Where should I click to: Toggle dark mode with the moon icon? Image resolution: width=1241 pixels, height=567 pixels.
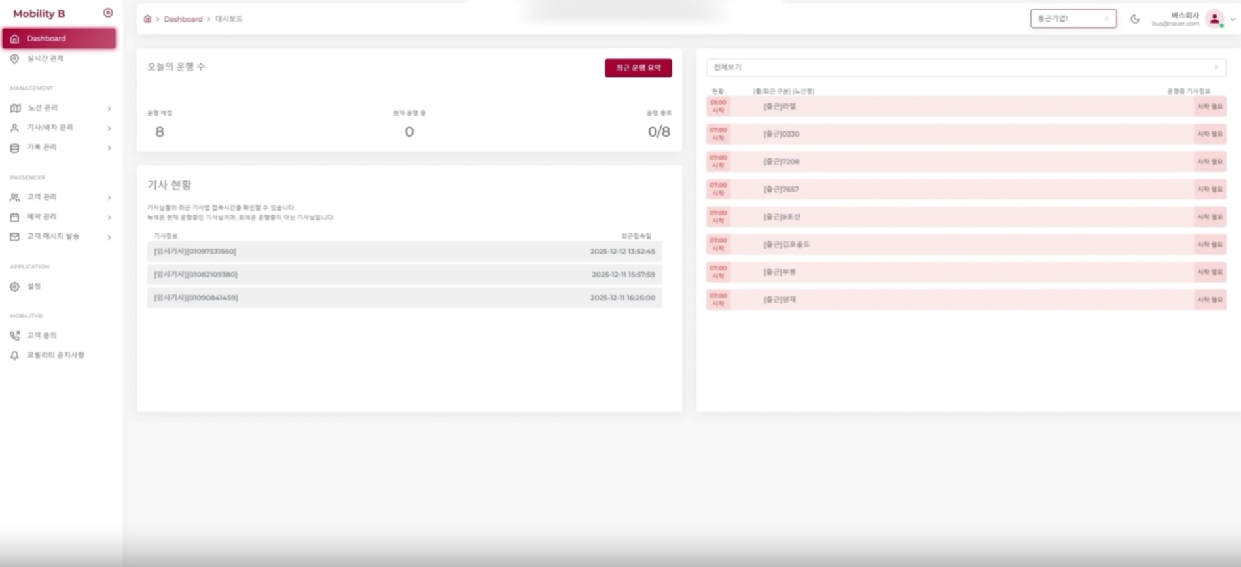1135,19
